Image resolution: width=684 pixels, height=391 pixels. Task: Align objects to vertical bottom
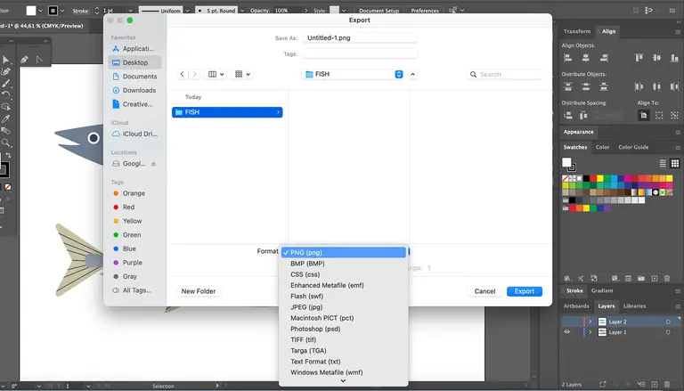tap(675, 58)
